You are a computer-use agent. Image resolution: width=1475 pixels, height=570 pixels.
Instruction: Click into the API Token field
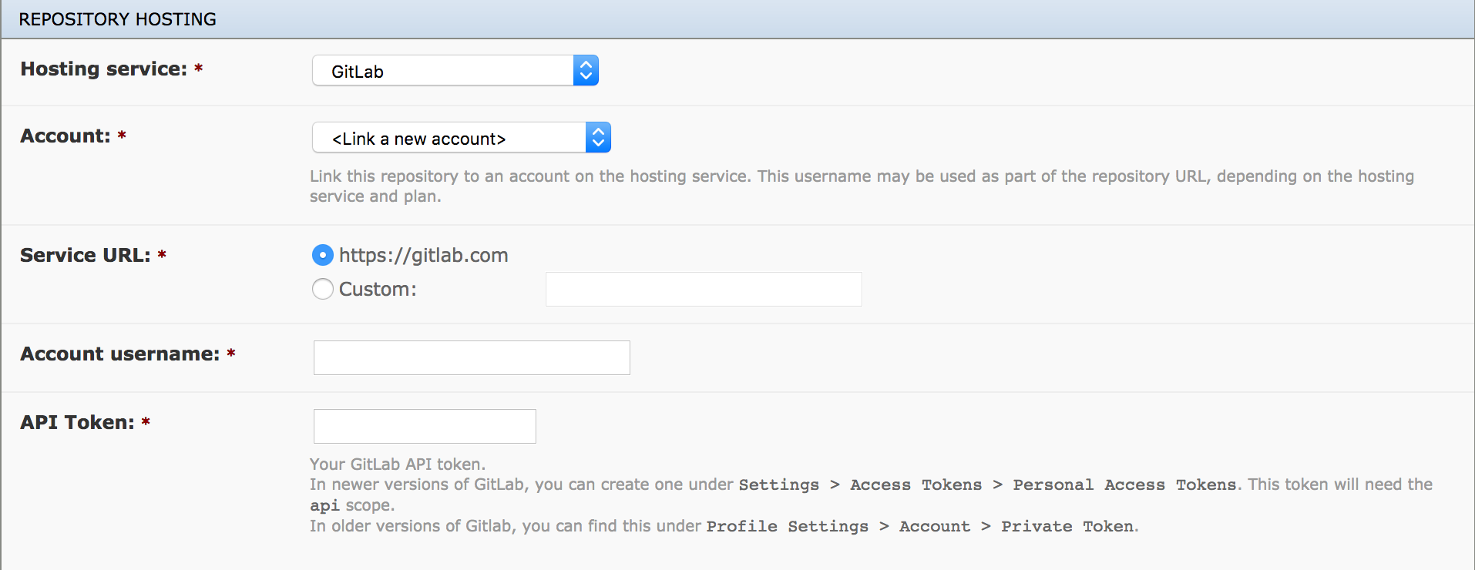point(425,426)
